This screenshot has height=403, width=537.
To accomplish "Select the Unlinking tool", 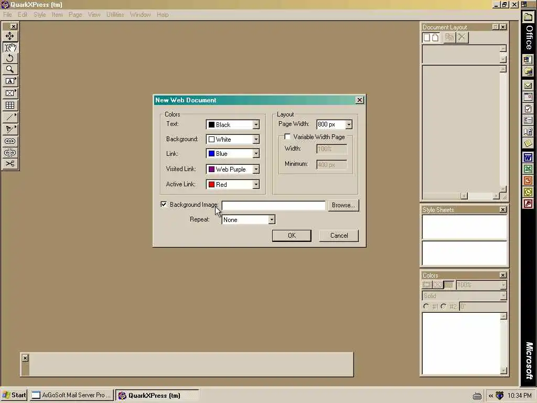I will pyautogui.click(x=10, y=153).
